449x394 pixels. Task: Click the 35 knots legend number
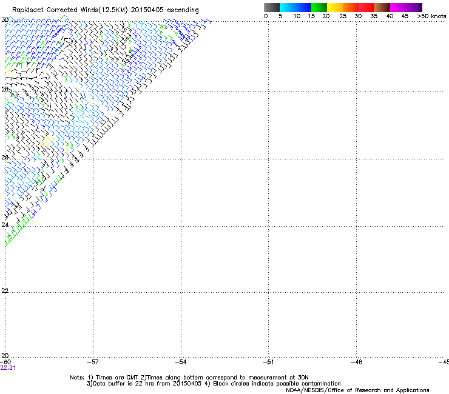coord(374,16)
